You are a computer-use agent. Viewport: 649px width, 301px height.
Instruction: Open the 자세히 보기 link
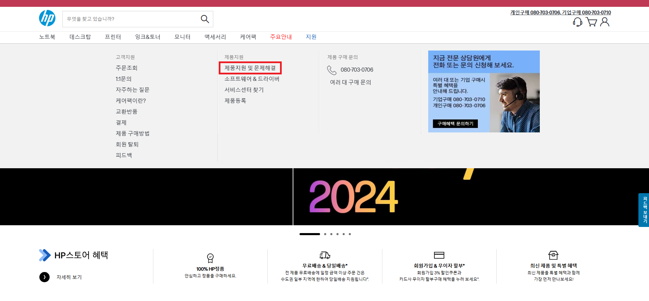point(69,277)
